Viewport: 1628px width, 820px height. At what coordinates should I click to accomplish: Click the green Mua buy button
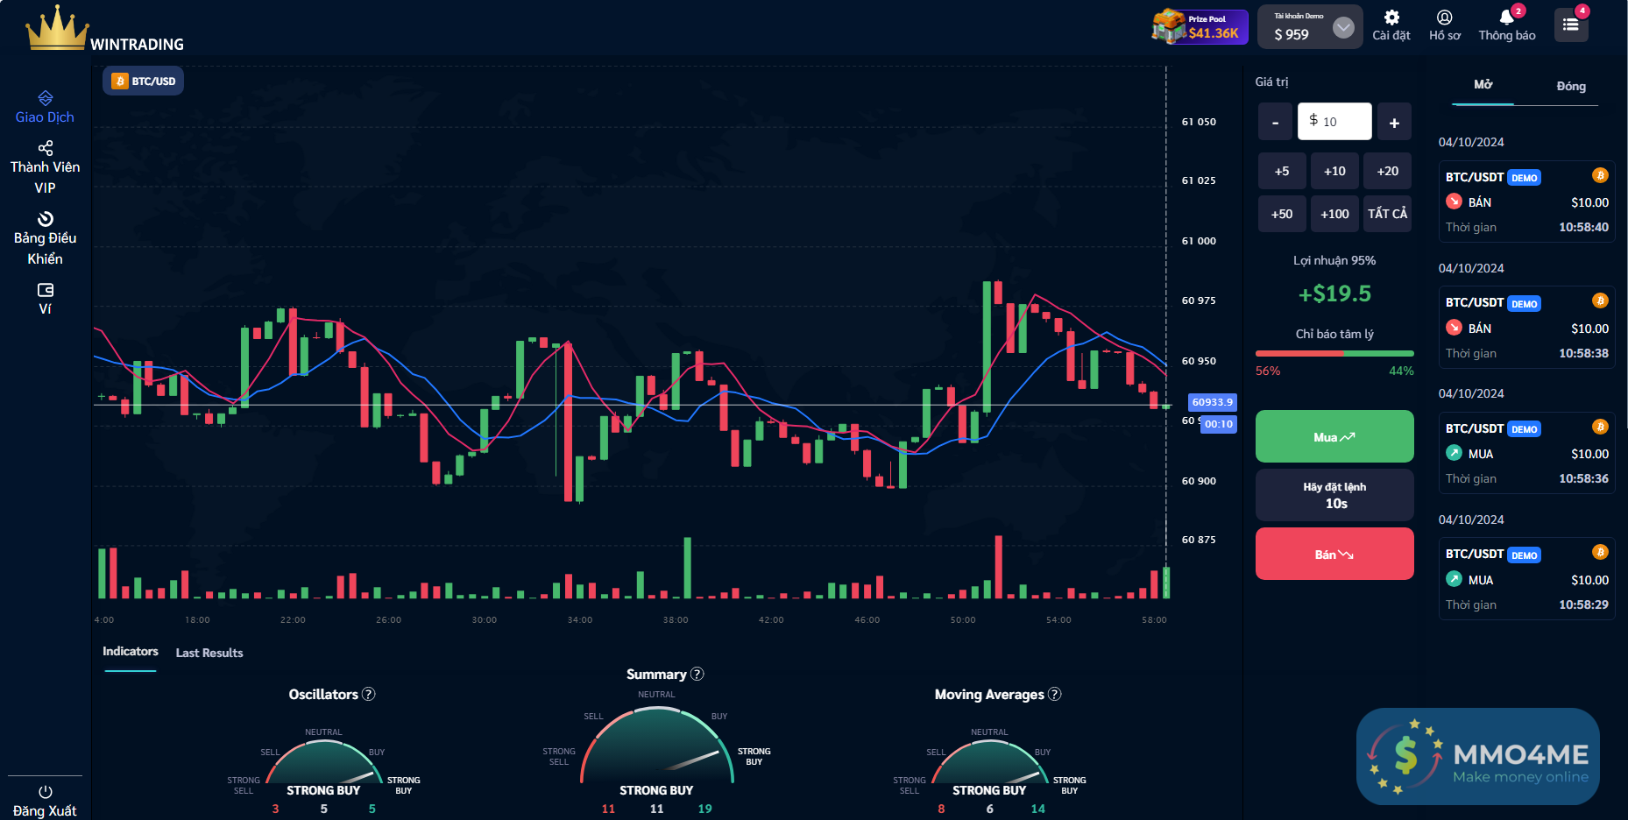[x=1334, y=436]
